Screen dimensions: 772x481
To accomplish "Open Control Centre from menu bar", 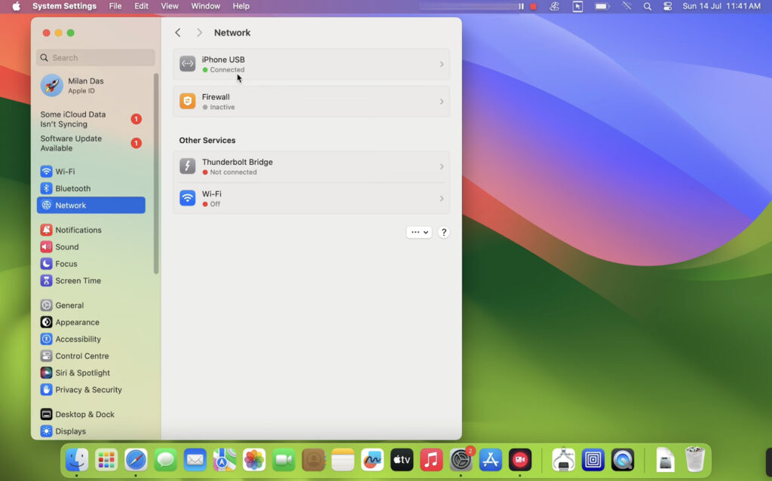I will (x=667, y=6).
